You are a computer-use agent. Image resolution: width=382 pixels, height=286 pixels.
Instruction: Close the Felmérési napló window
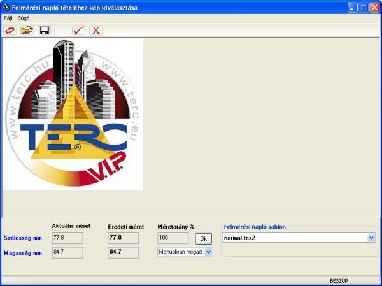[x=374, y=8]
